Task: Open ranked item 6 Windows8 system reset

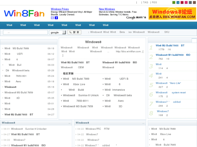Action: (x=171, y=93)
